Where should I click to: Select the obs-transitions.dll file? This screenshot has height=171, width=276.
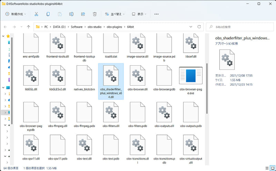[x=137, y=149]
